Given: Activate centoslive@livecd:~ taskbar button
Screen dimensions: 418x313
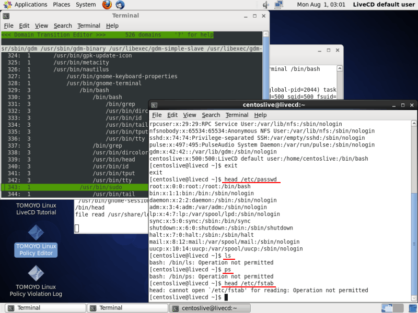Looking at the screenshot, I should pos(210,308).
